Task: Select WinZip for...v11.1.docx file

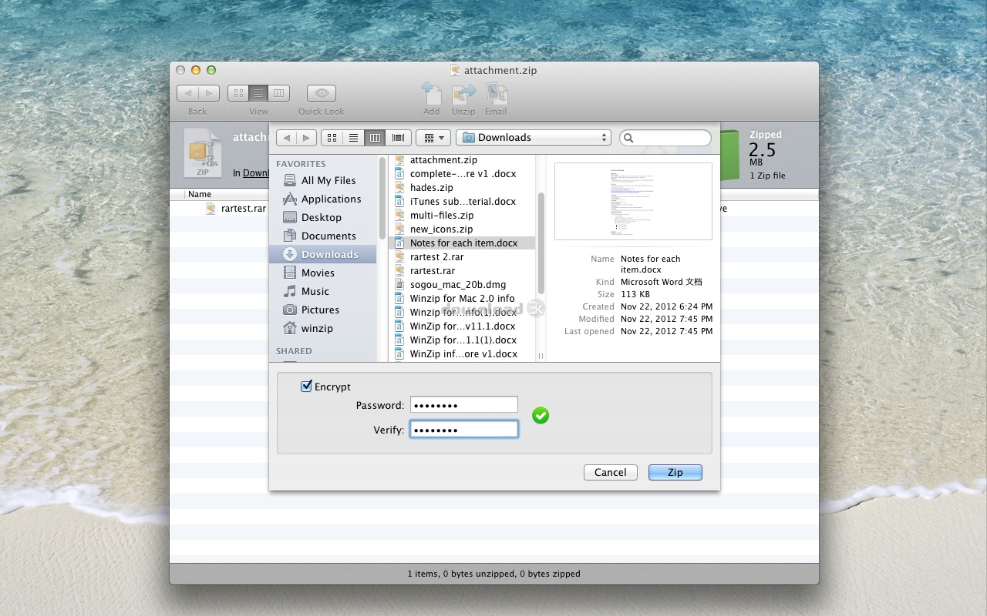Action: [x=462, y=326]
